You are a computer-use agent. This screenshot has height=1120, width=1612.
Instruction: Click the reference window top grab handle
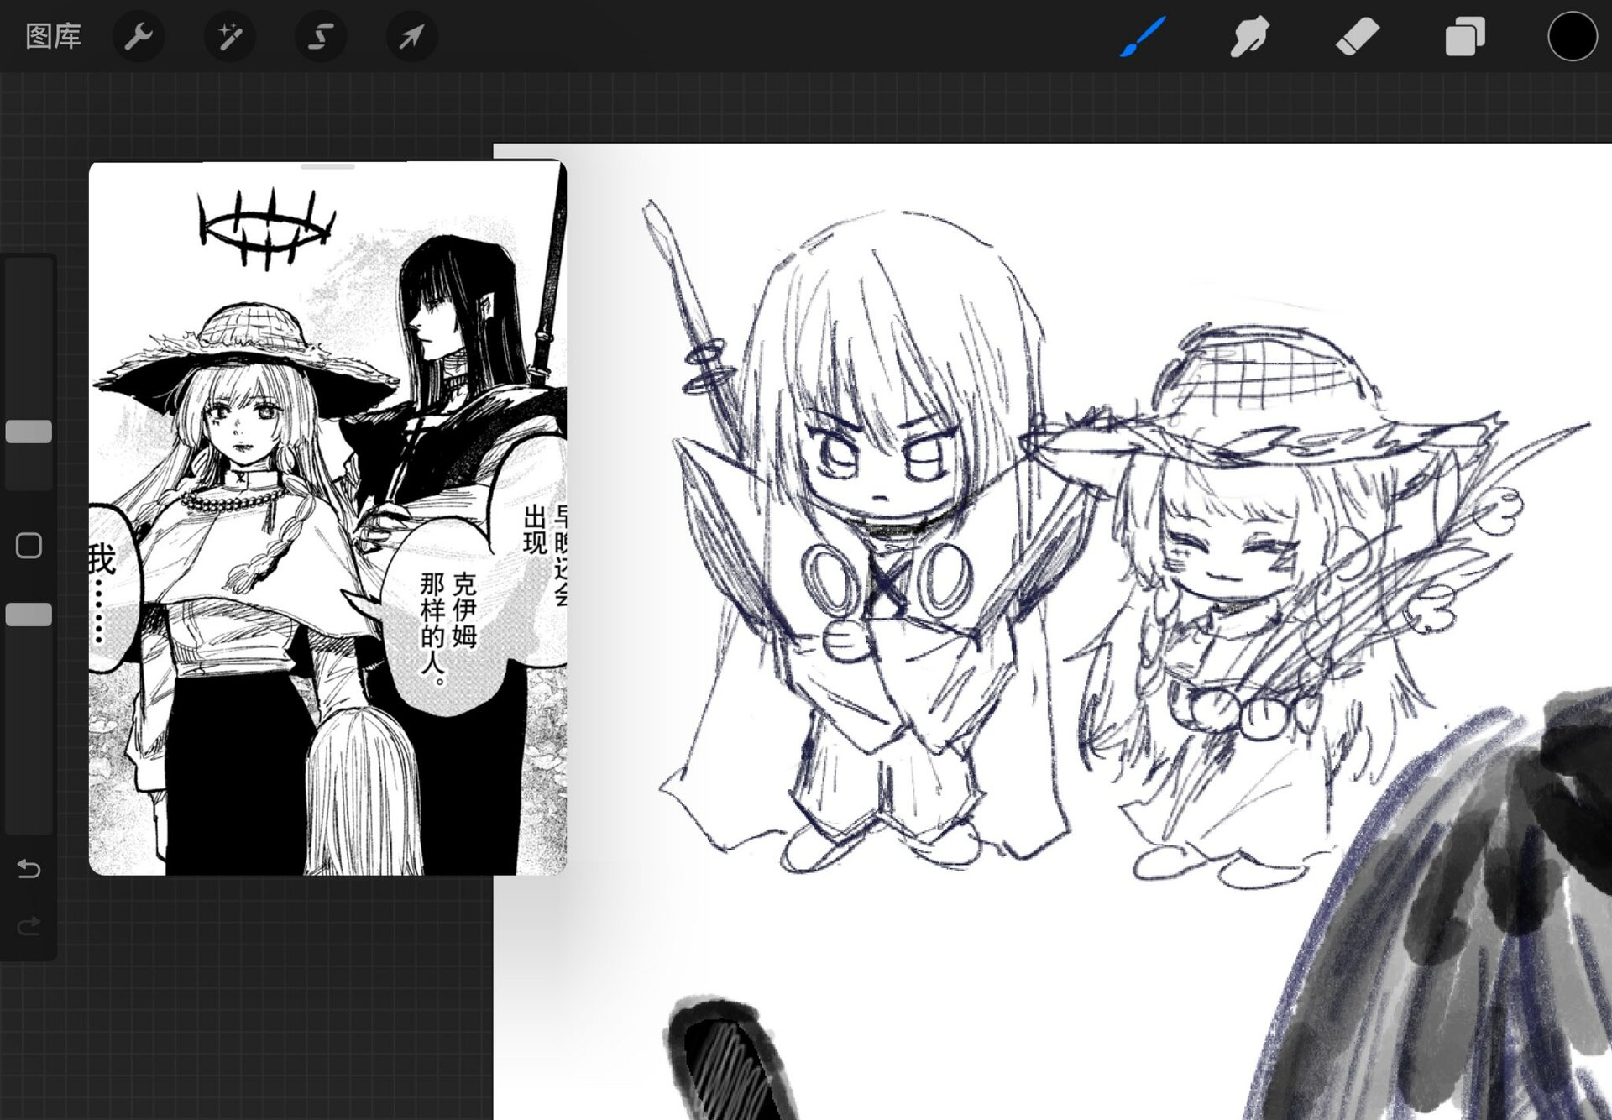[327, 167]
